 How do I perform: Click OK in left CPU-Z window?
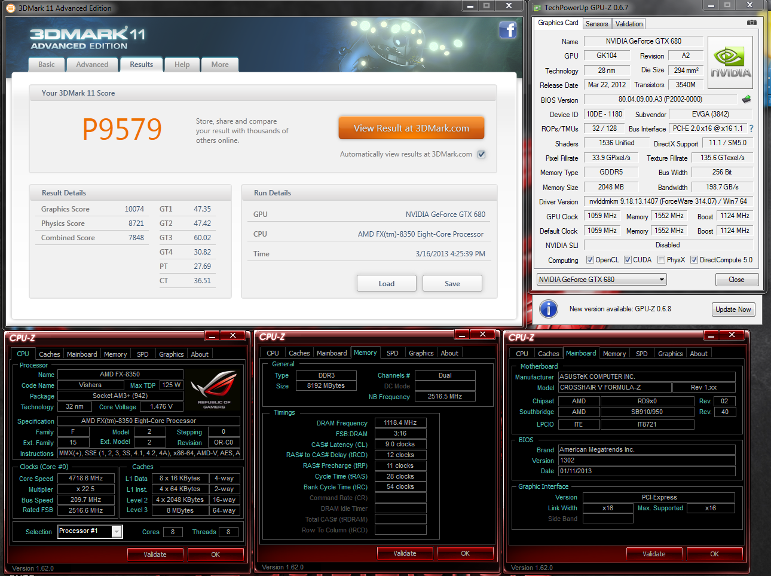pyautogui.click(x=215, y=554)
